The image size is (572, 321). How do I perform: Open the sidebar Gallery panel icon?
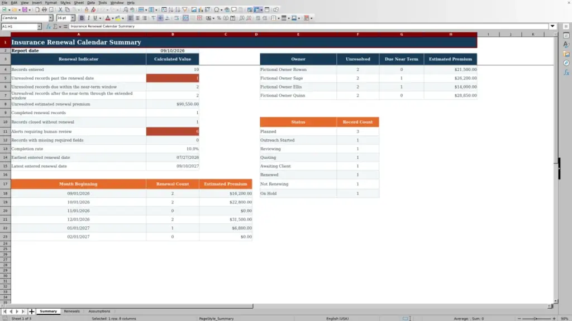click(566, 54)
